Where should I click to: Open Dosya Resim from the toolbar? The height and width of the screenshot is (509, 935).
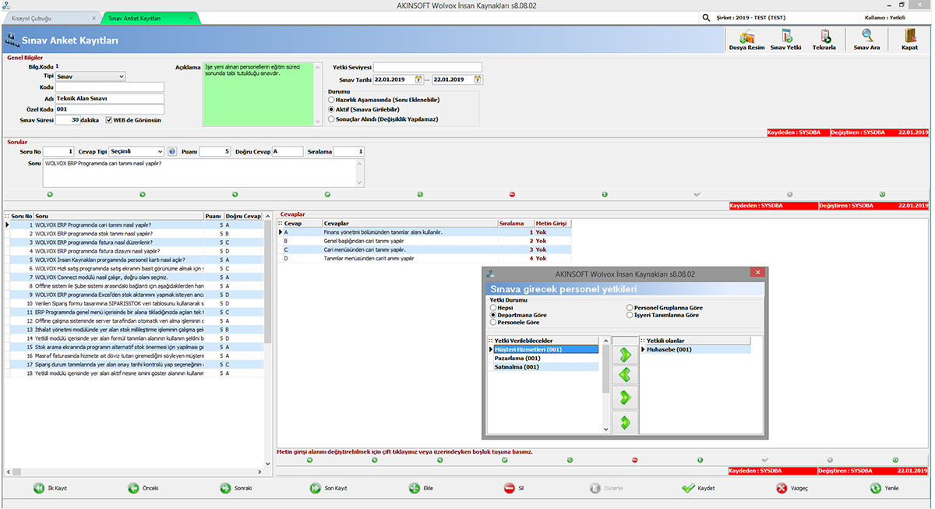[x=746, y=39]
